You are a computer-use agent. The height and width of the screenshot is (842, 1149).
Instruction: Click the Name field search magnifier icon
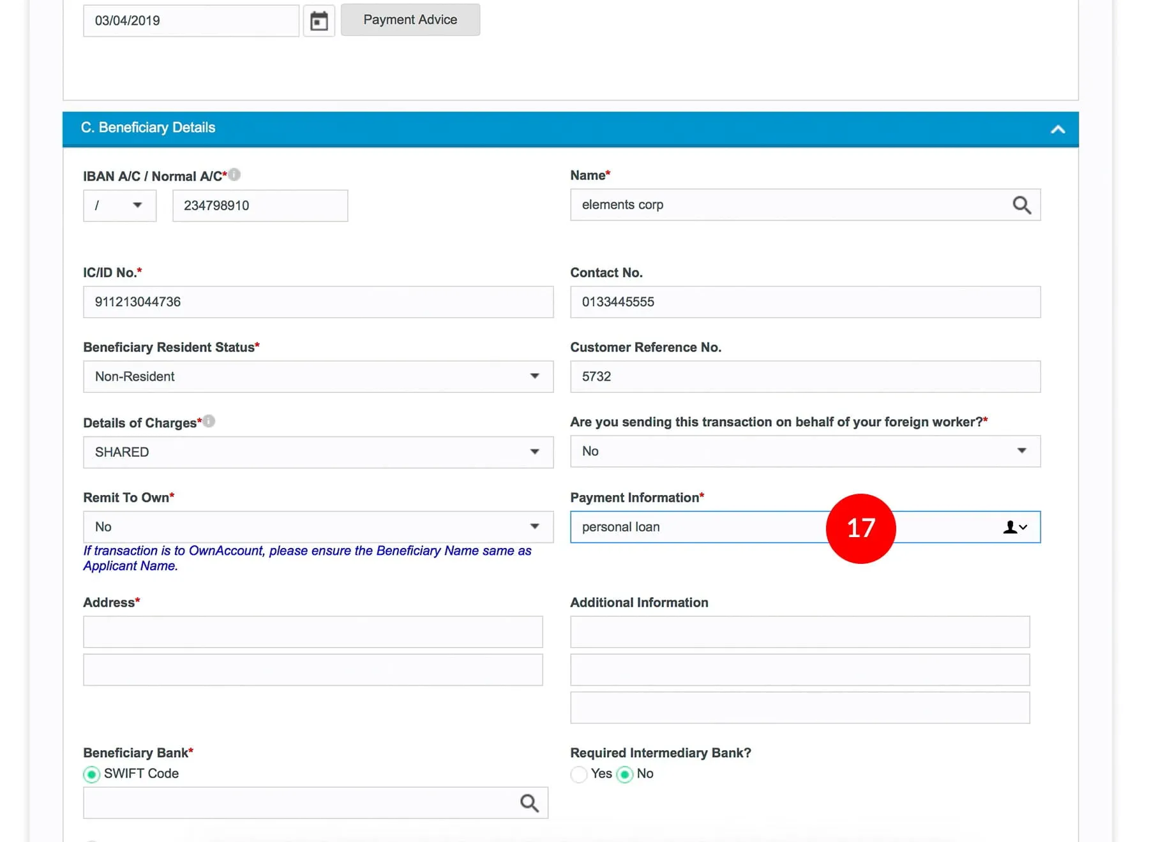[1021, 205]
